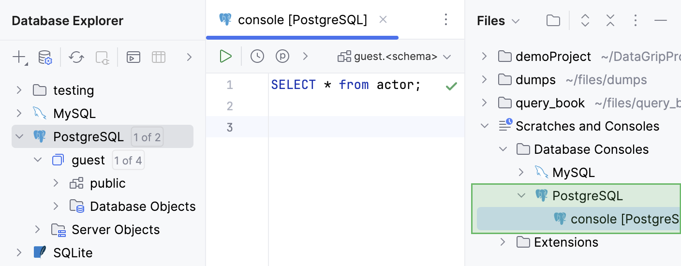681x266 pixels.
Task: Expand the demoProject folder
Action: click(485, 57)
